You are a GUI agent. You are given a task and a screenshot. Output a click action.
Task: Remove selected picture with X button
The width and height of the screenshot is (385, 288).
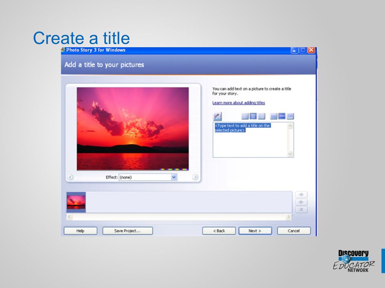(301, 210)
